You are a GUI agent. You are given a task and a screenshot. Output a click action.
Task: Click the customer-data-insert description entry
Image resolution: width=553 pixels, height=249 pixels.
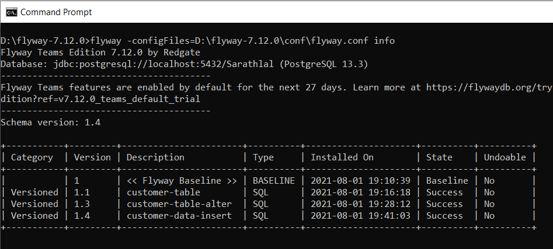(179, 216)
